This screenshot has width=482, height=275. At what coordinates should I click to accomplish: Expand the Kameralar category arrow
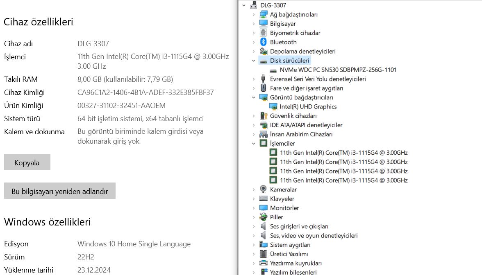click(254, 189)
